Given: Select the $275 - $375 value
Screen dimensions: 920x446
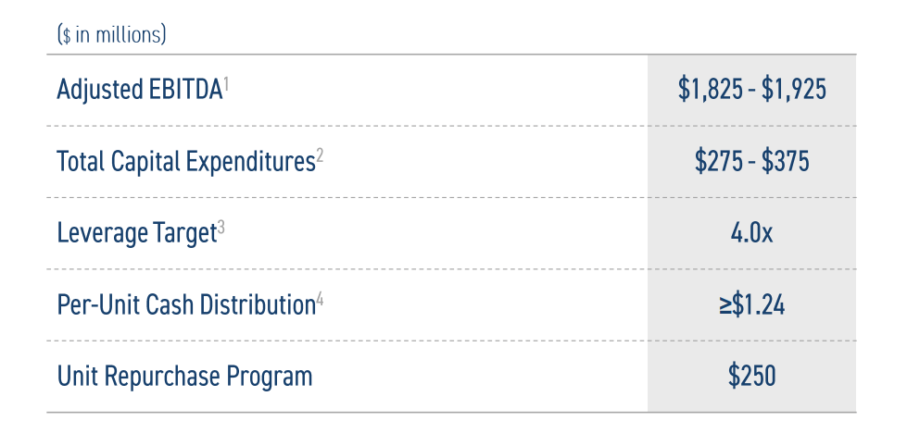Looking at the screenshot, I should pos(751,161).
